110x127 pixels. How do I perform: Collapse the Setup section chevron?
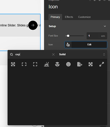105,26
